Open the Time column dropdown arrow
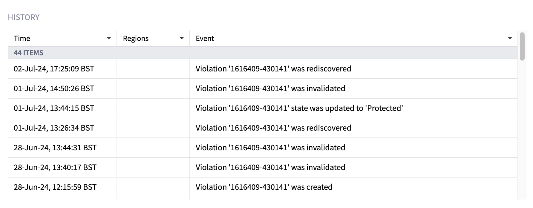Screen dimensions: 533x208 tap(109, 38)
